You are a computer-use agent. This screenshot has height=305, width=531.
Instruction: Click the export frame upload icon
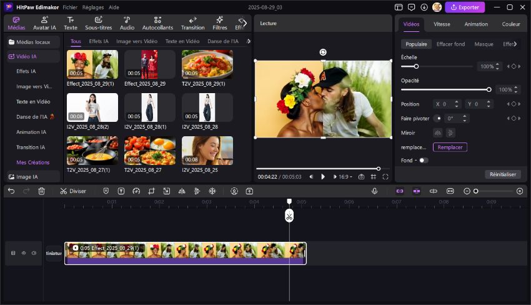pos(249,191)
